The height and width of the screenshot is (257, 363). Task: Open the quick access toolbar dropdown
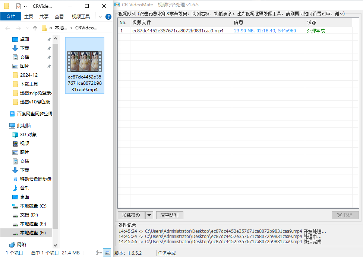click(25, 6)
